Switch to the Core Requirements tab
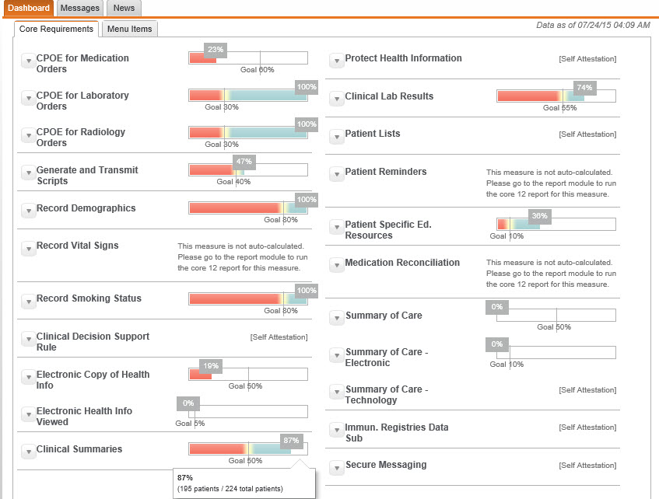659x499 pixels. tap(56, 29)
